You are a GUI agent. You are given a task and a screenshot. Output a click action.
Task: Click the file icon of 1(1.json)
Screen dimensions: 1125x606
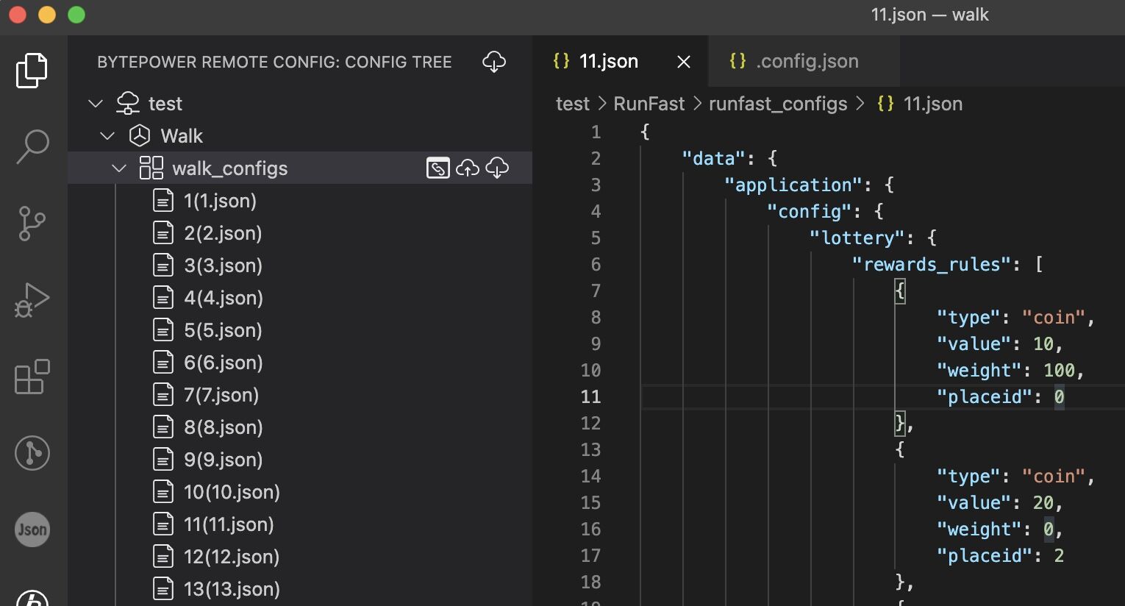coord(163,201)
